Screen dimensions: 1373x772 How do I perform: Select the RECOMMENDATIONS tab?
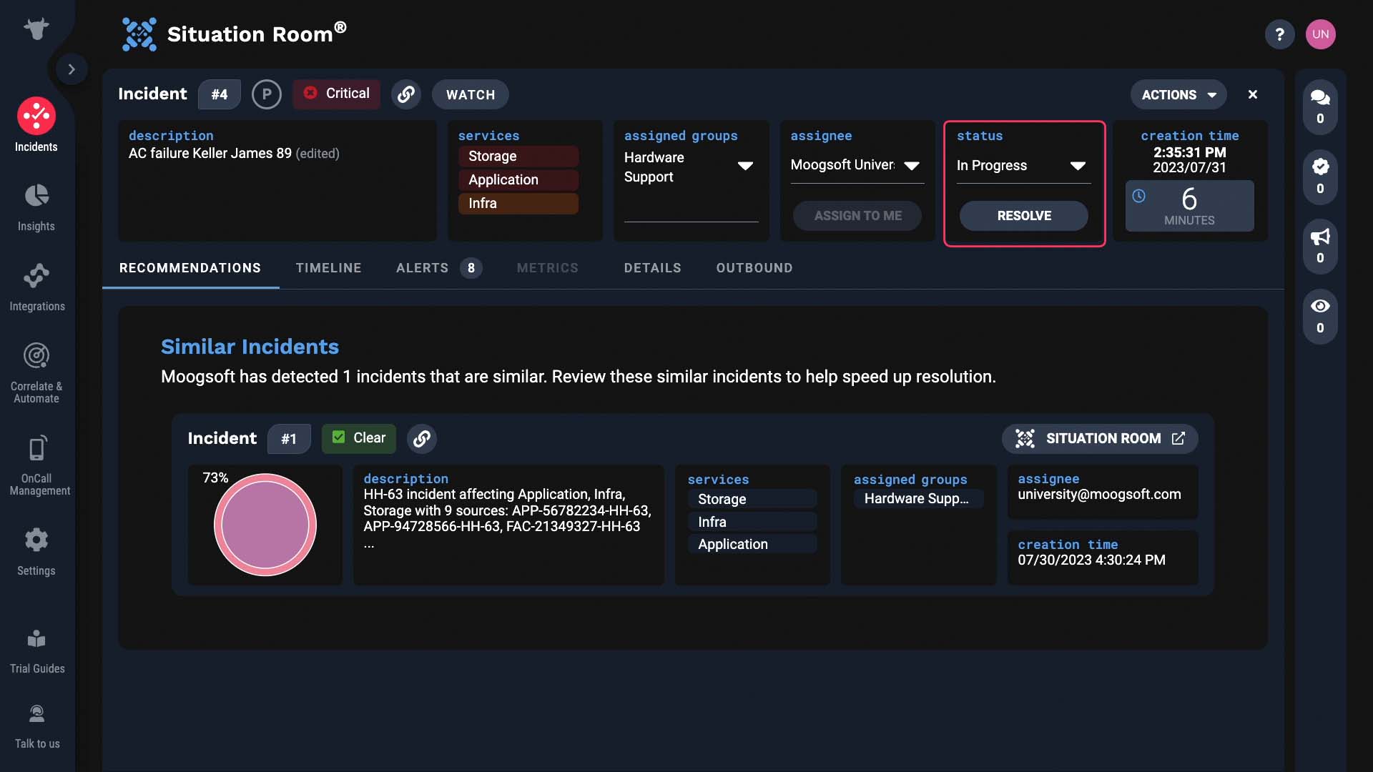(x=190, y=268)
